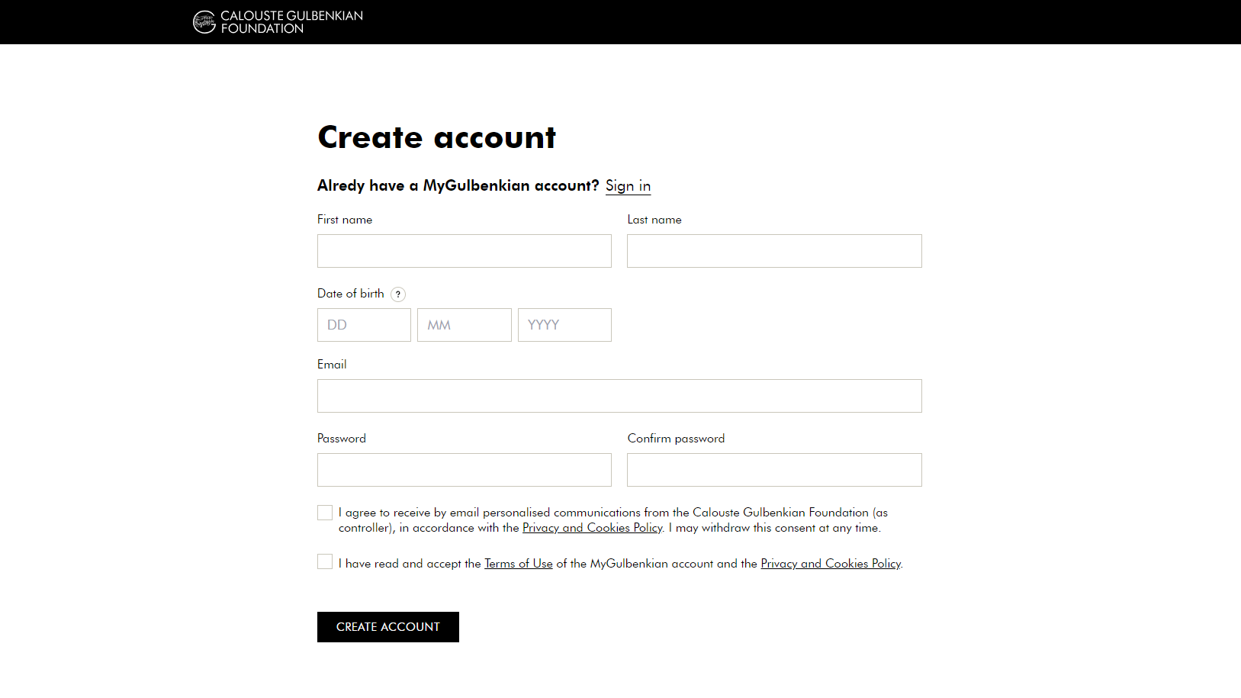Select 'Alredy have a MyGulbenkian account?' text
This screenshot has width=1241, height=698.
pyautogui.click(x=458, y=185)
